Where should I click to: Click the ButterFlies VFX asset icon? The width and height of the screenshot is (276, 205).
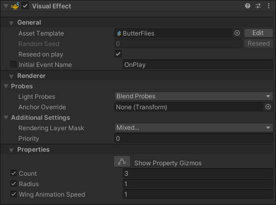pos(119,33)
